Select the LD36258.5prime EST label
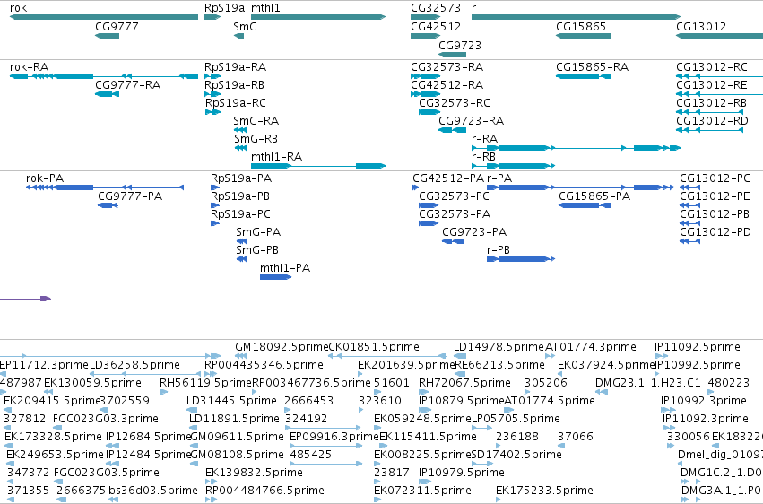Screen dimensions: 763x504 coord(134,364)
